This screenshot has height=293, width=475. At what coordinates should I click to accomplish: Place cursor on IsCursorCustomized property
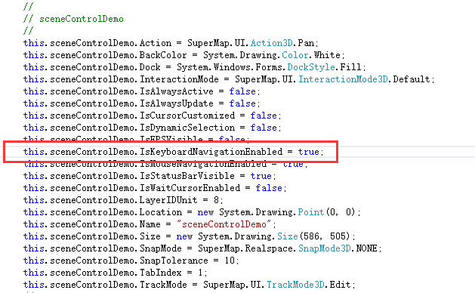[x=187, y=116]
